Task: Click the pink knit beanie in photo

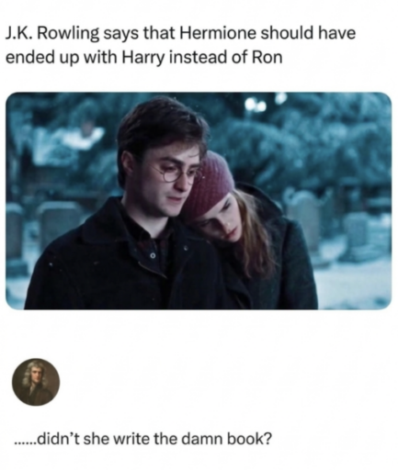Action: (x=210, y=184)
